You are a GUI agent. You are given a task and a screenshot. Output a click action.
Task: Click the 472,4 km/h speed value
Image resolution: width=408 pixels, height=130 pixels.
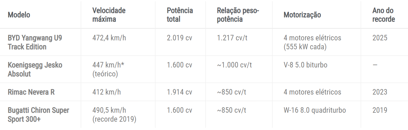click(109, 38)
